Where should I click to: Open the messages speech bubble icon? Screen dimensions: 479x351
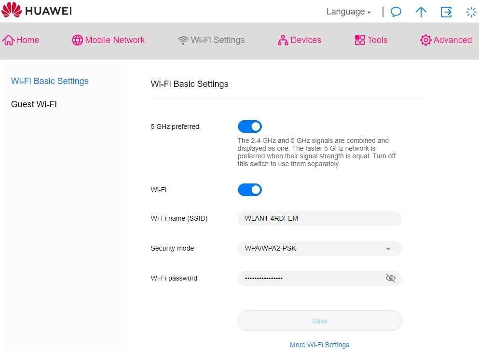point(396,12)
